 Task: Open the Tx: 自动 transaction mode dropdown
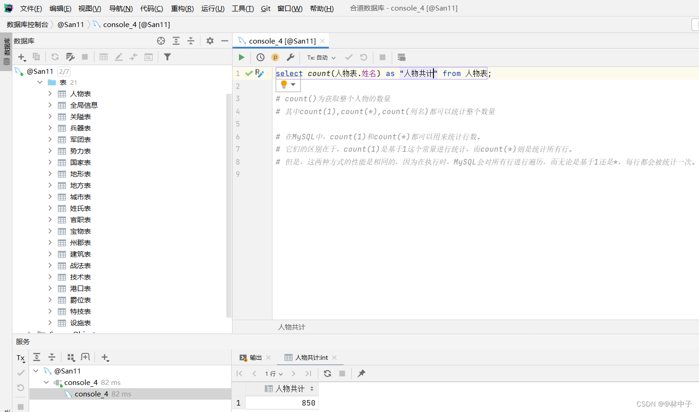(x=322, y=58)
